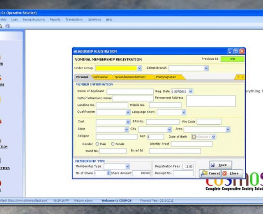The width and height of the screenshot is (263, 214).
Task: Expand the Under Group dropdown
Action: [139, 68]
